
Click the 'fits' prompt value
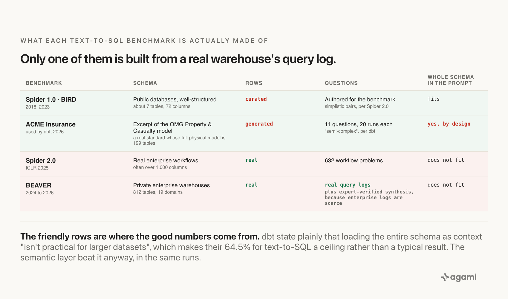(x=434, y=99)
